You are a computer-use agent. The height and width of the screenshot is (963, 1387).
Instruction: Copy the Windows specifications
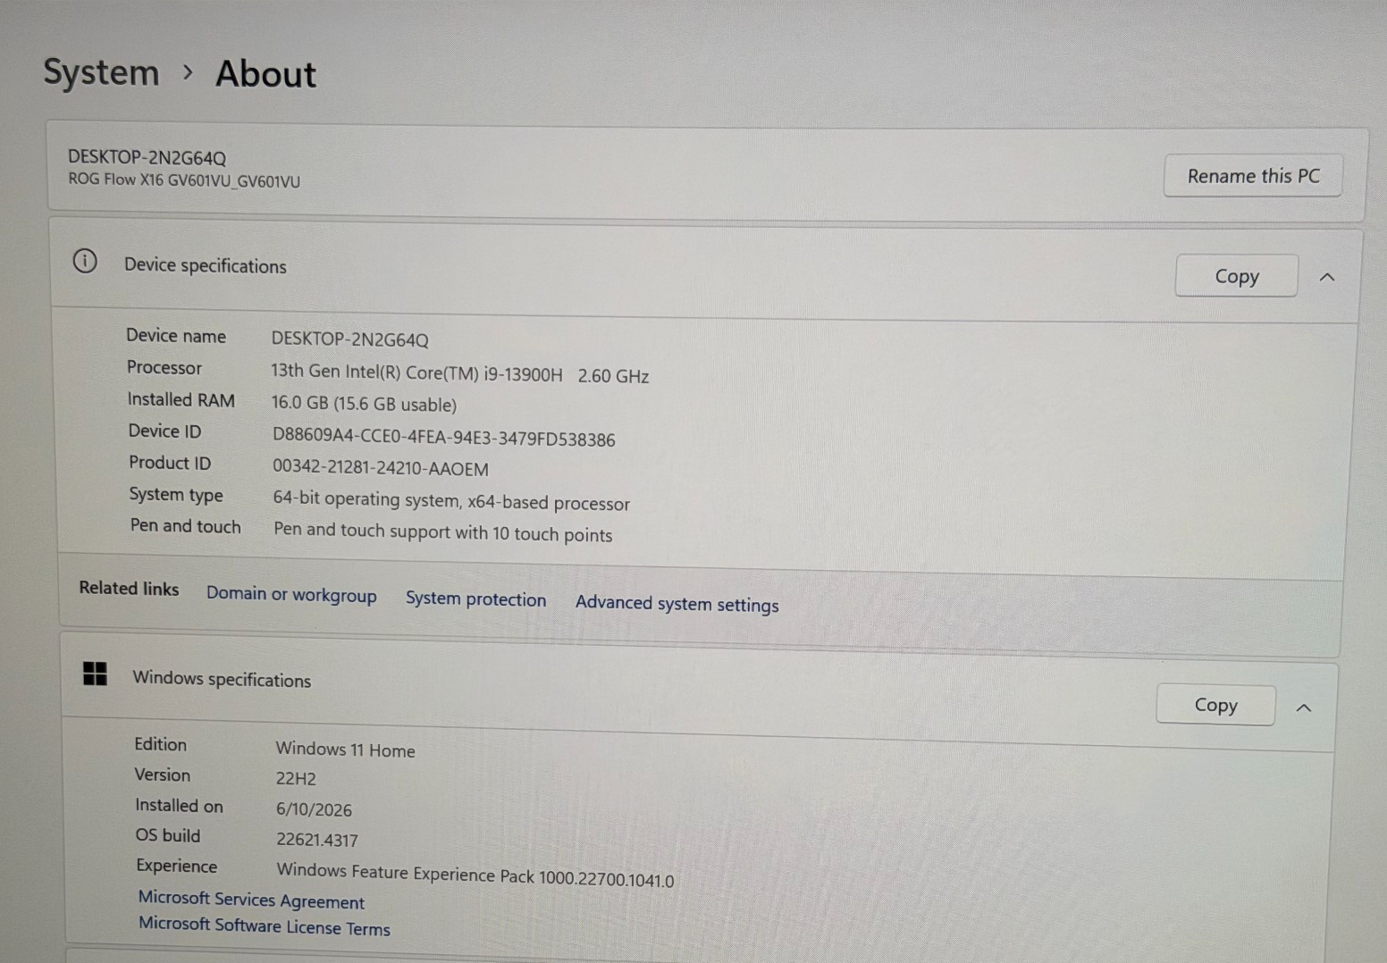pyautogui.click(x=1215, y=705)
